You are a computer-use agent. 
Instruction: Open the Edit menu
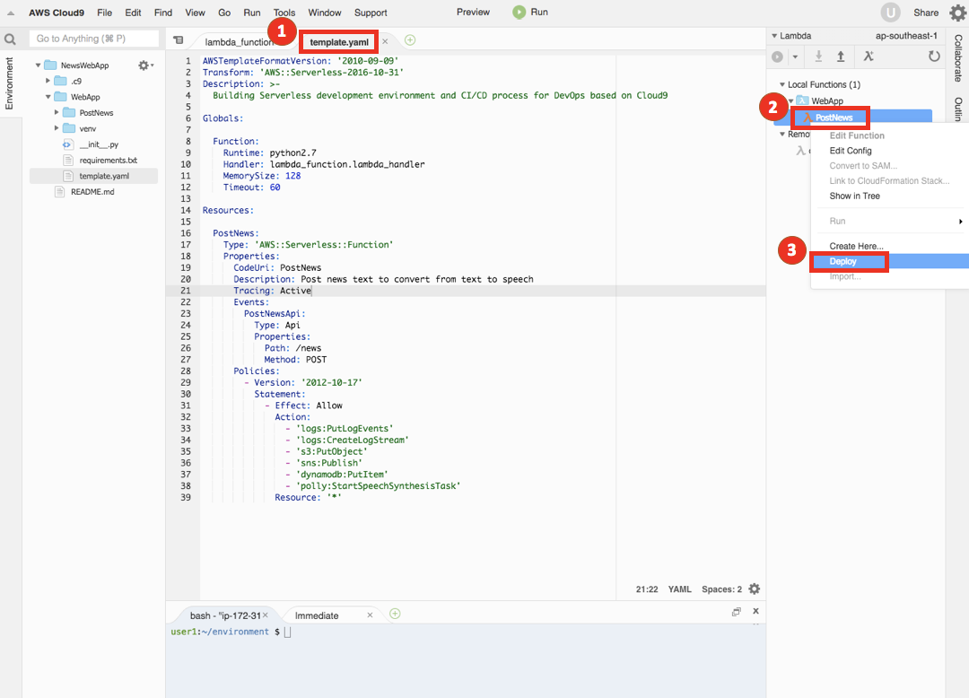coord(133,13)
